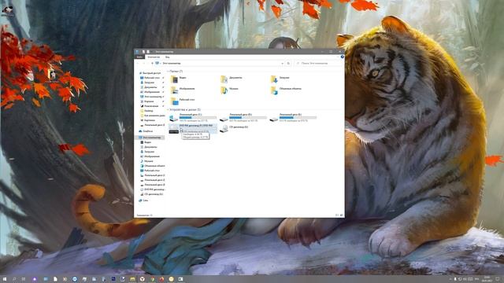The image size is (504, 283).
Task: Open the address bar history dropdown
Action: 282,63
